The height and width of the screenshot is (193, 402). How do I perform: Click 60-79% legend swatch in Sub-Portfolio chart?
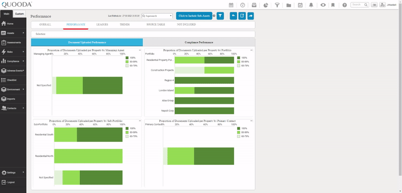coord(127,136)
